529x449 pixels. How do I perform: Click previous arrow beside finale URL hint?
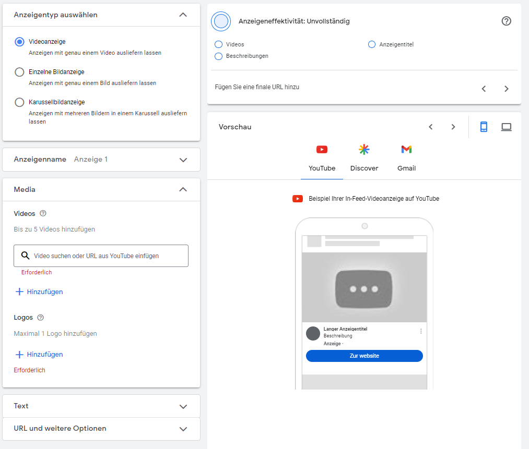(484, 89)
